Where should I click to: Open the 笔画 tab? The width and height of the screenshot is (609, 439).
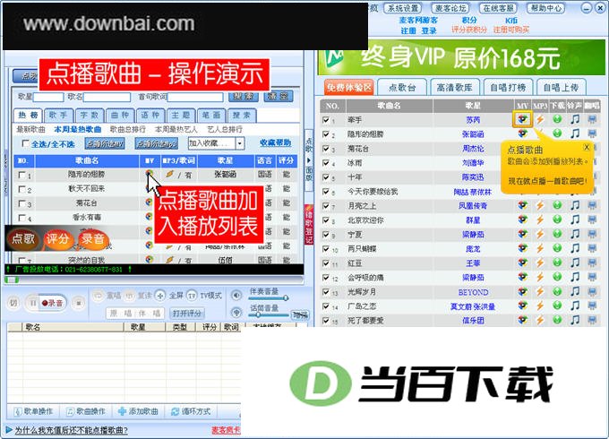(211, 115)
